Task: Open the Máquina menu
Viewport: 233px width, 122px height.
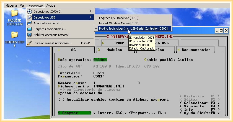Action: [11, 6]
